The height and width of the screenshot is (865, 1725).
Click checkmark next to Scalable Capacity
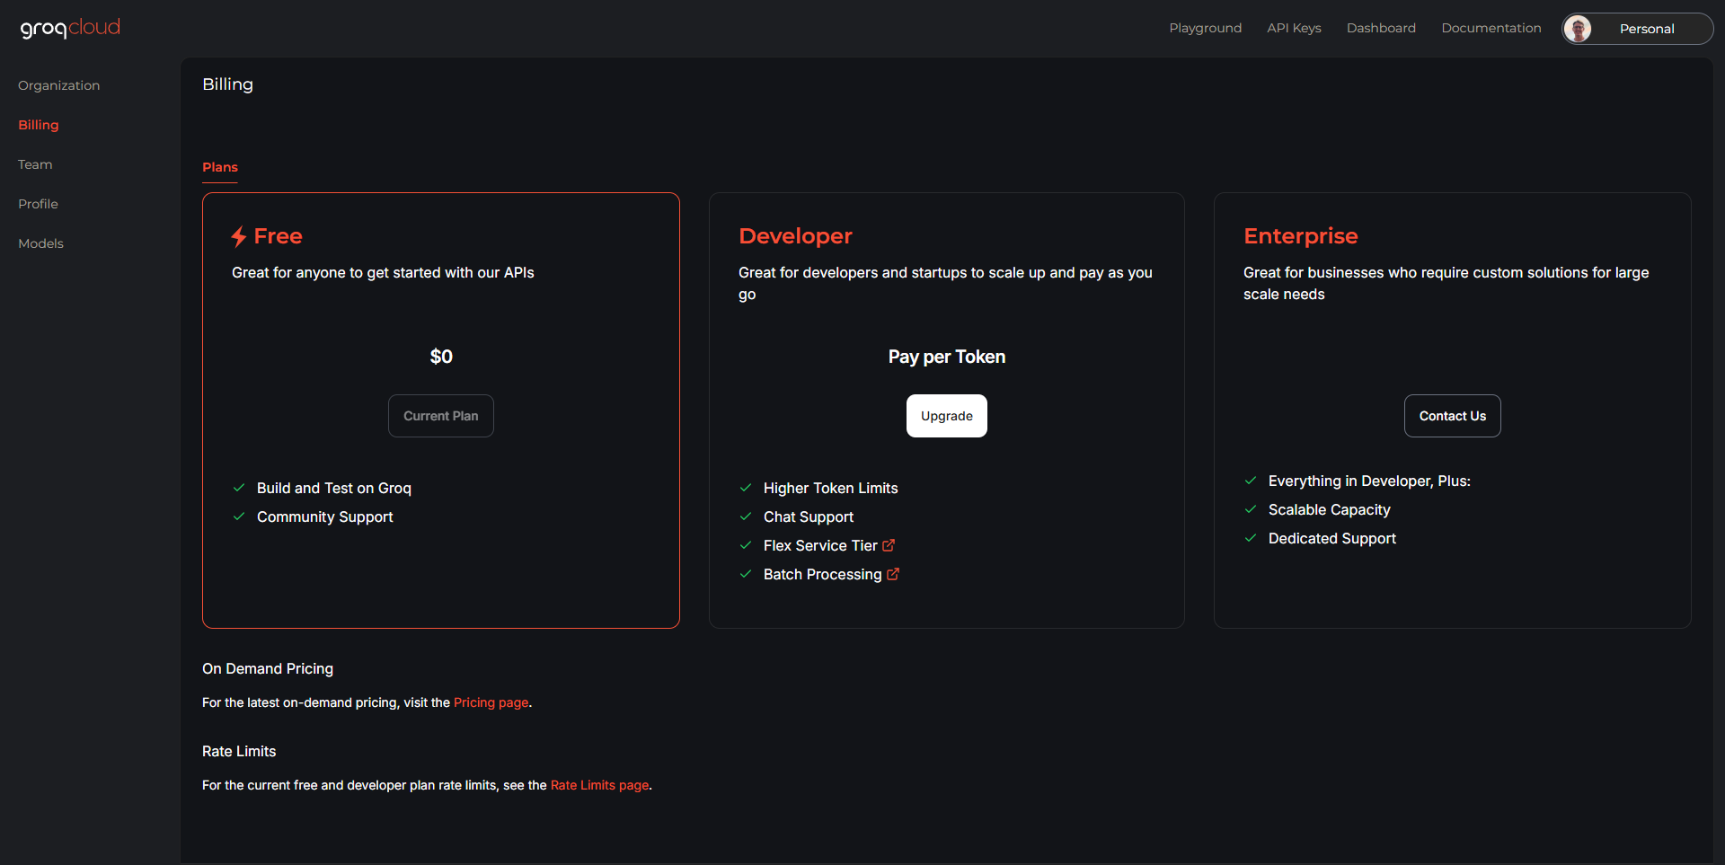[1251, 509]
